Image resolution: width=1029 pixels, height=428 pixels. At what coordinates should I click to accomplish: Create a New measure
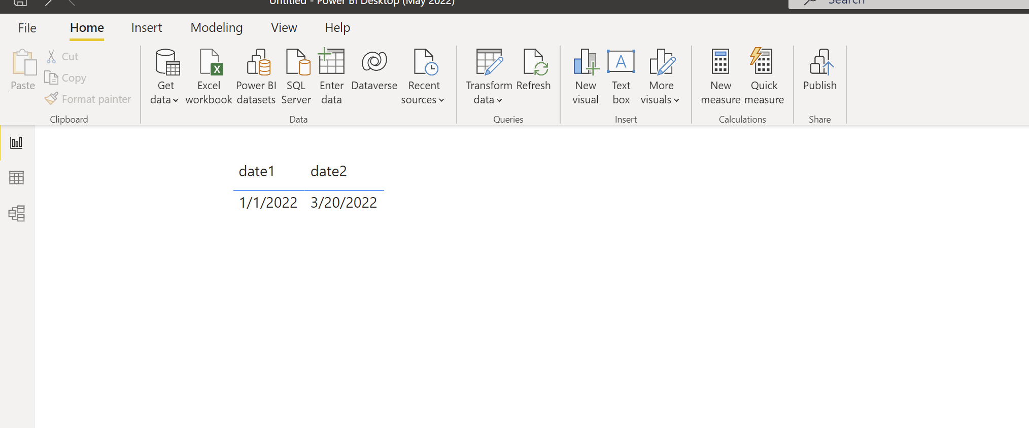pyautogui.click(x=721, y=77)
